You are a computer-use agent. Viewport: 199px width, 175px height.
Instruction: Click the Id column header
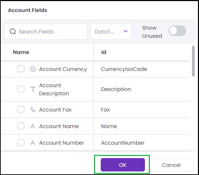point(104,52)
